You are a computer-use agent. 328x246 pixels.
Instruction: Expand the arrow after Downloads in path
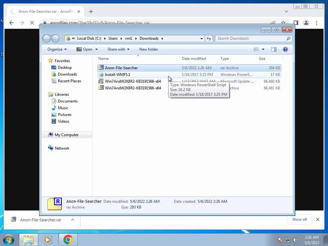[162, 38]
